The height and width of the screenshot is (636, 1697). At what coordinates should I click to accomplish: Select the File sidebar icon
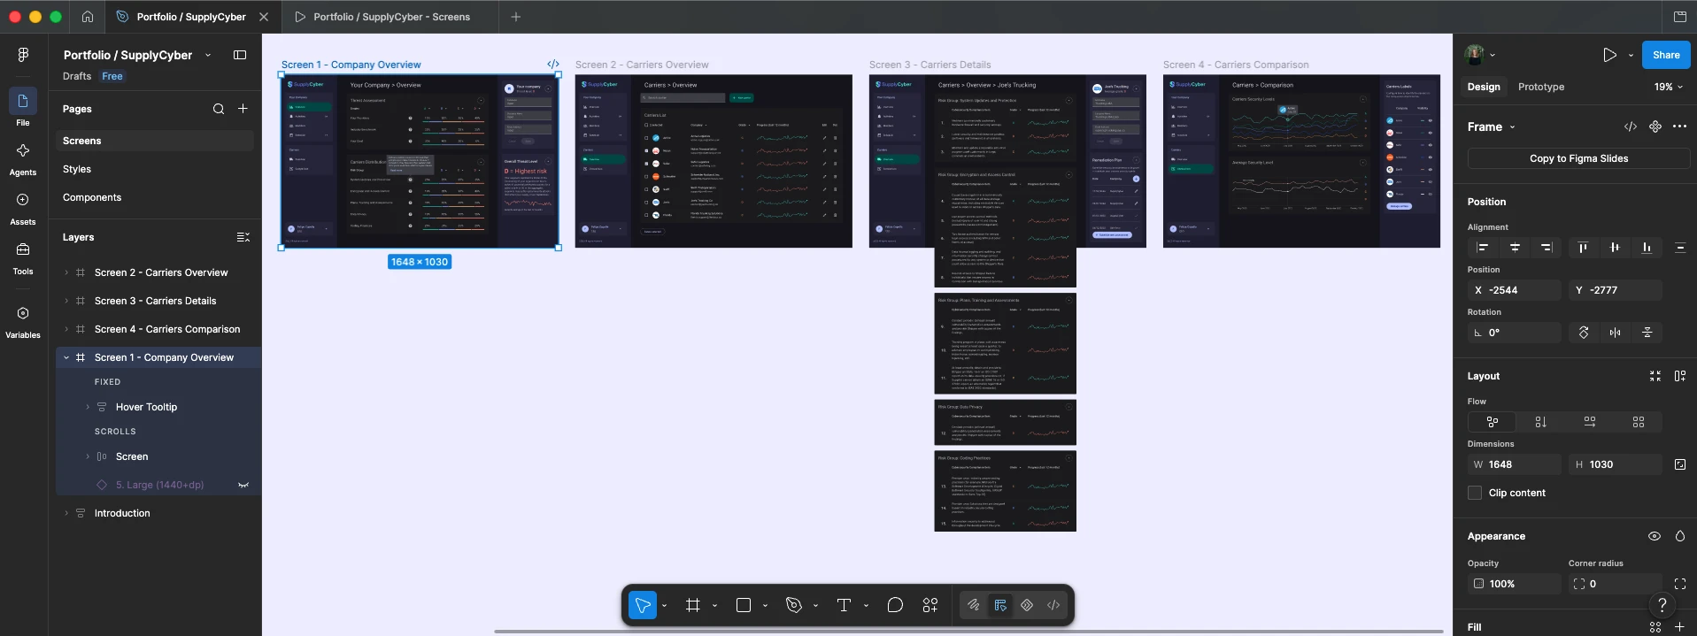(x=23, y=101)
